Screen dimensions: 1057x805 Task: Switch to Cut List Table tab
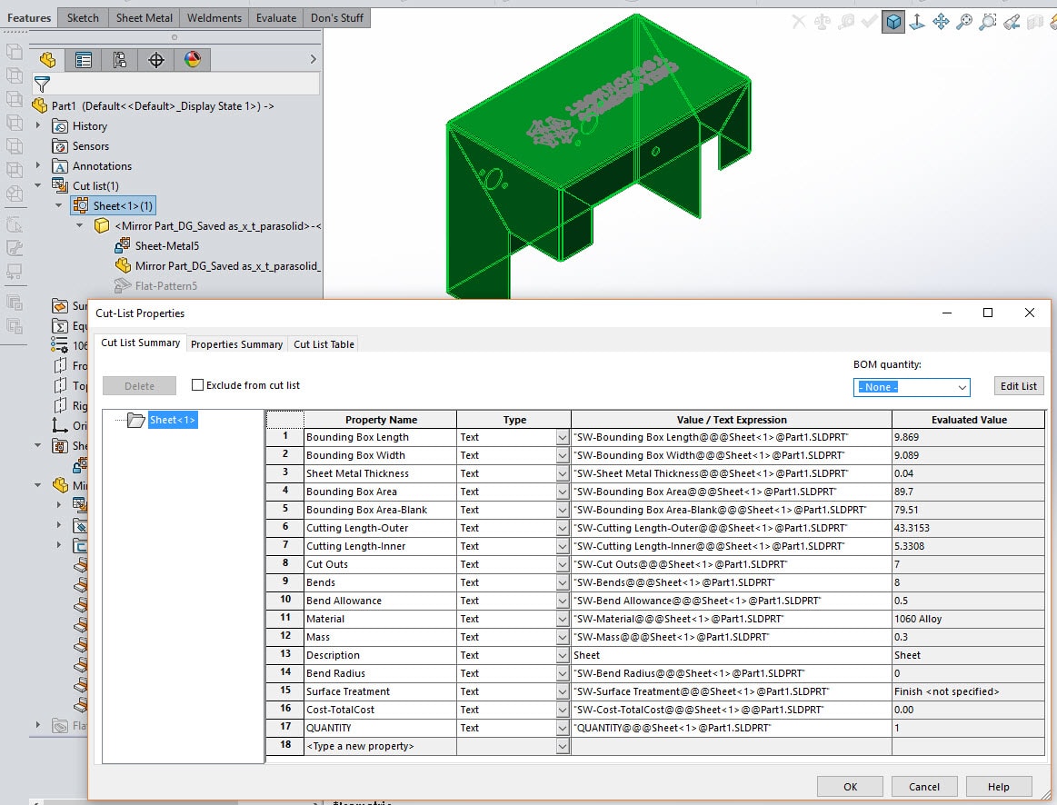tap(324, 344)
